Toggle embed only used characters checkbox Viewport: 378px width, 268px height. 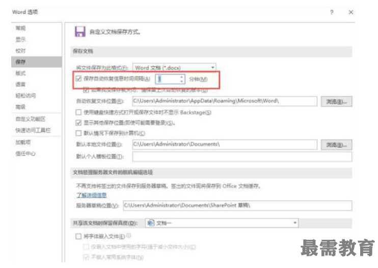[x=86, y=247]
